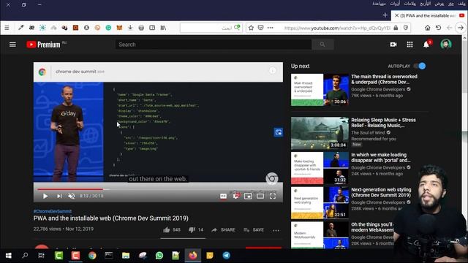Image resolution: width=468 pixels, height=263 pixels.
Task: Open Relaxing Sleep Music thumbnail
Action: pos(320,133)
